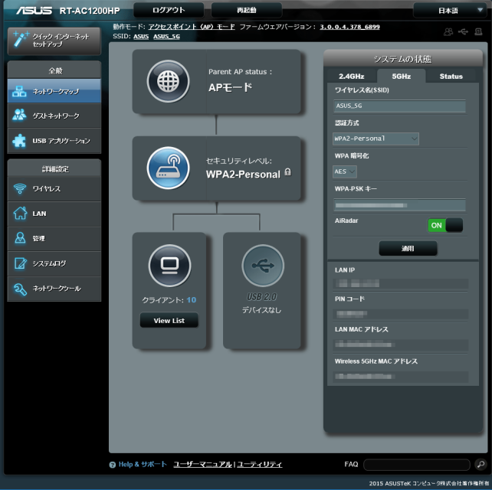Click the 再起動 reboot button
The width and height of the screenshot is (492, 490).
246,11
